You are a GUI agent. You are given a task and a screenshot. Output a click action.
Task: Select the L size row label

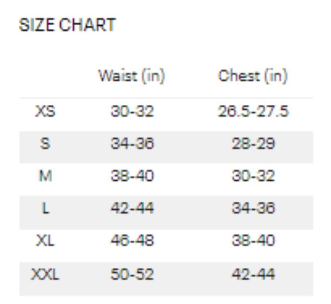45,209
